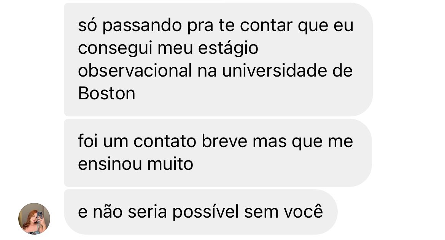
Task: Click the word 'consegui' in first bubble
Action: coord(115,49)
